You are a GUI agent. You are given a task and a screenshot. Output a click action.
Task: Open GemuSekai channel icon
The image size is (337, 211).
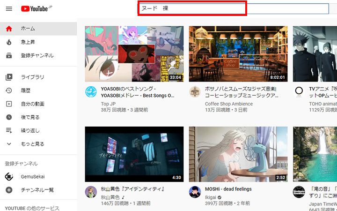pos(9,177)
